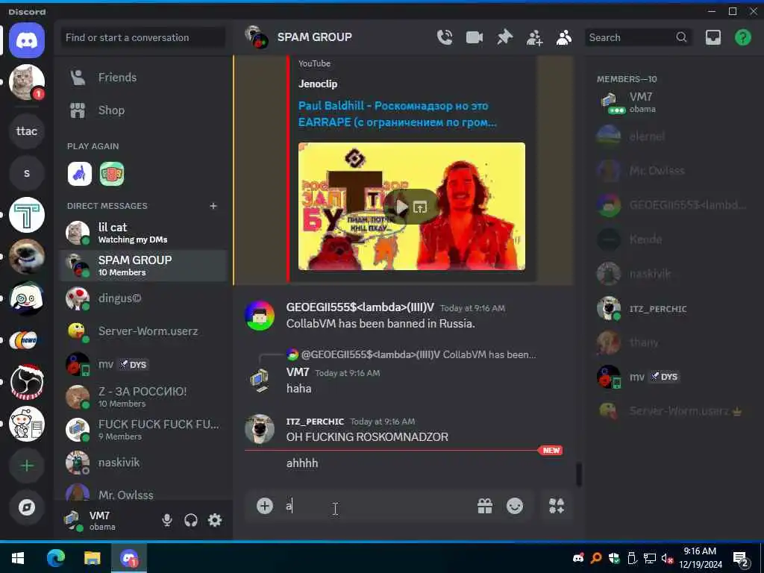Click VM7 avatar beside haha message
This screenshot has width=764, height=573.
click(260, 380)
